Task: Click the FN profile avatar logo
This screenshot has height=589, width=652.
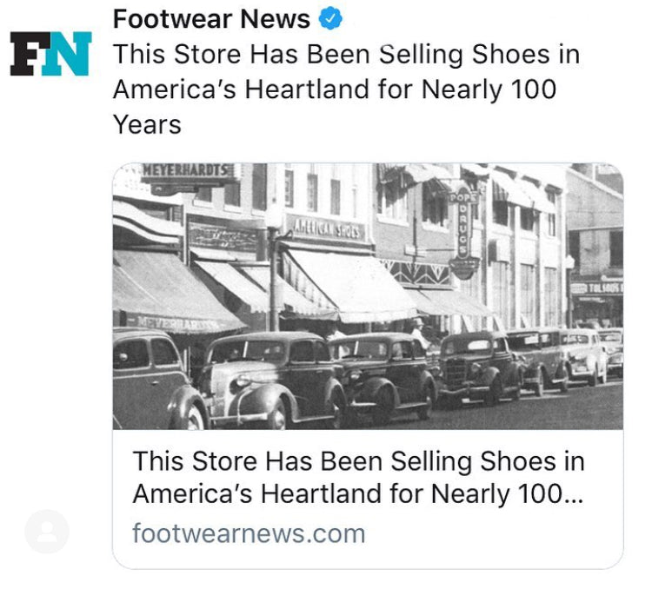Action: coord(50,54)
